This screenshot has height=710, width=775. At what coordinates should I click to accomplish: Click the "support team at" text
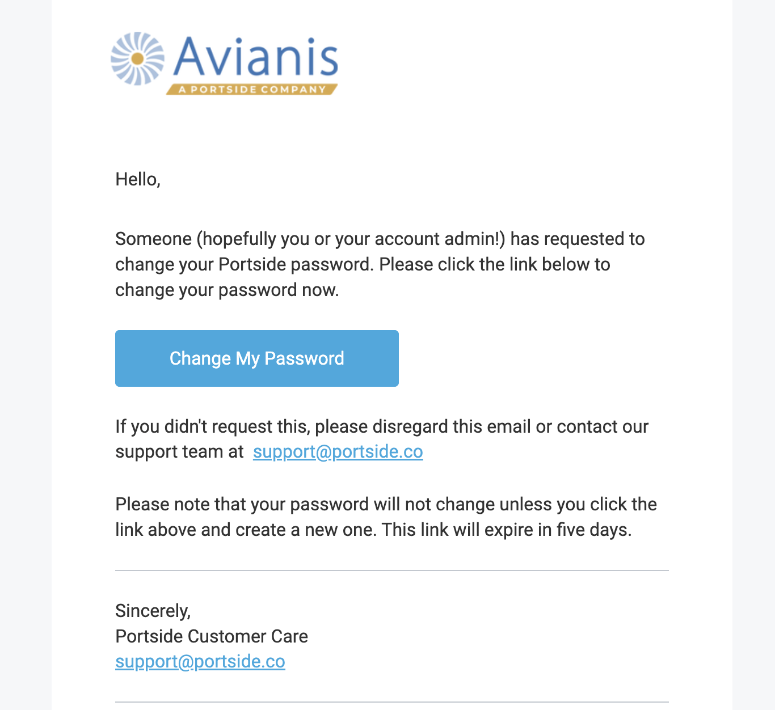click(x=179, y=451)
